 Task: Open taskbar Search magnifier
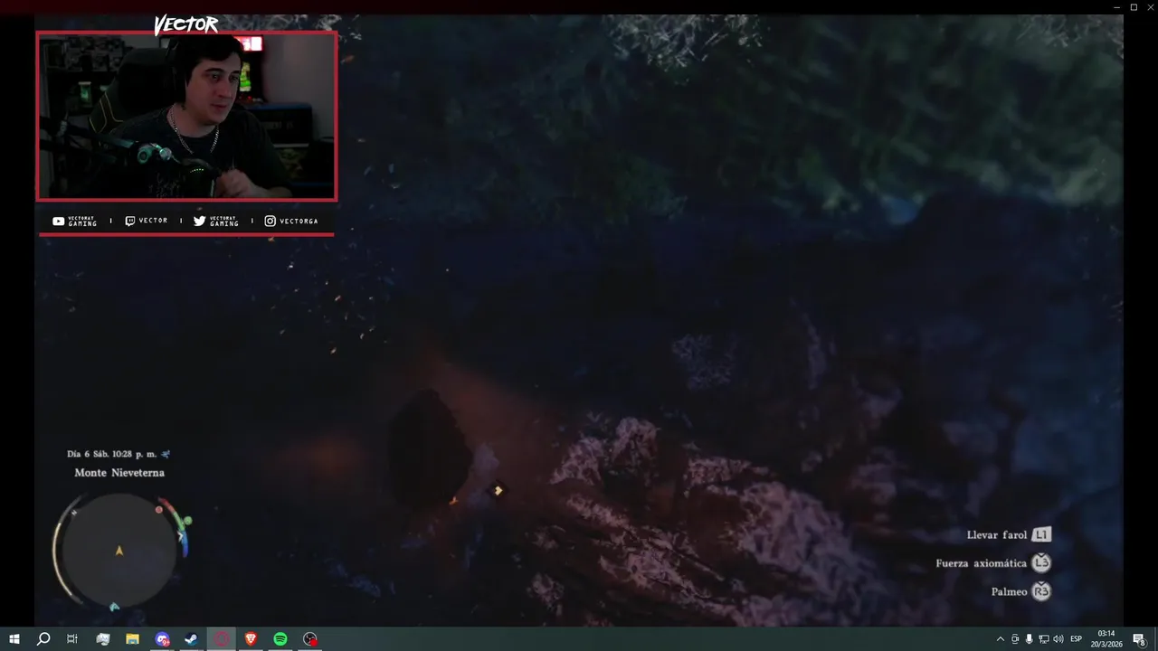43,639
